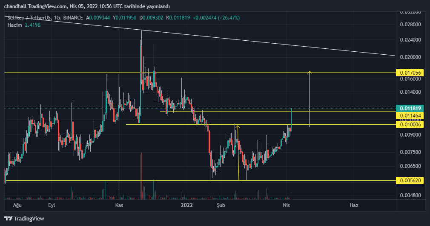Click the volume value 2.419B
This screenshot has width=430, height=226.
pyautogui.click(x=33, y=25)
